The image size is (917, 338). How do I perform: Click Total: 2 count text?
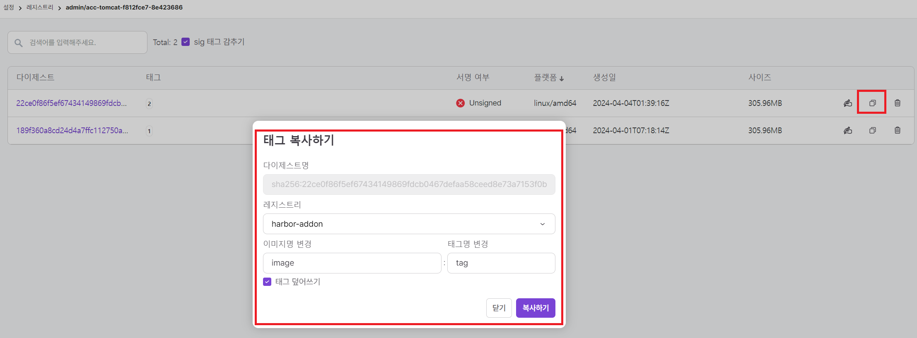point(165,42)
